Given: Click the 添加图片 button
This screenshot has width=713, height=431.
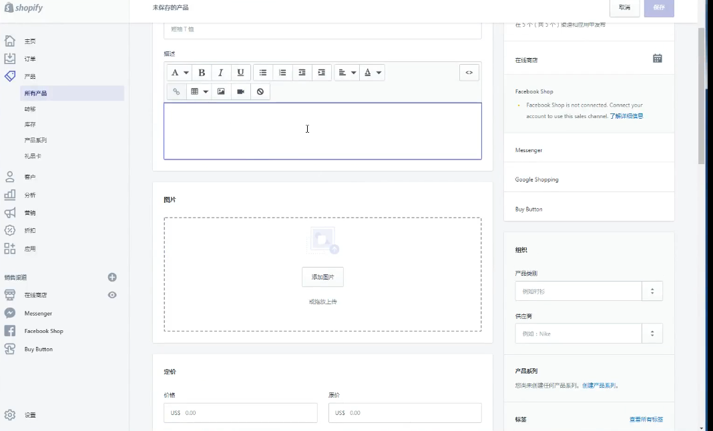Looking at the screenshot, I should [x=322, y=277].
